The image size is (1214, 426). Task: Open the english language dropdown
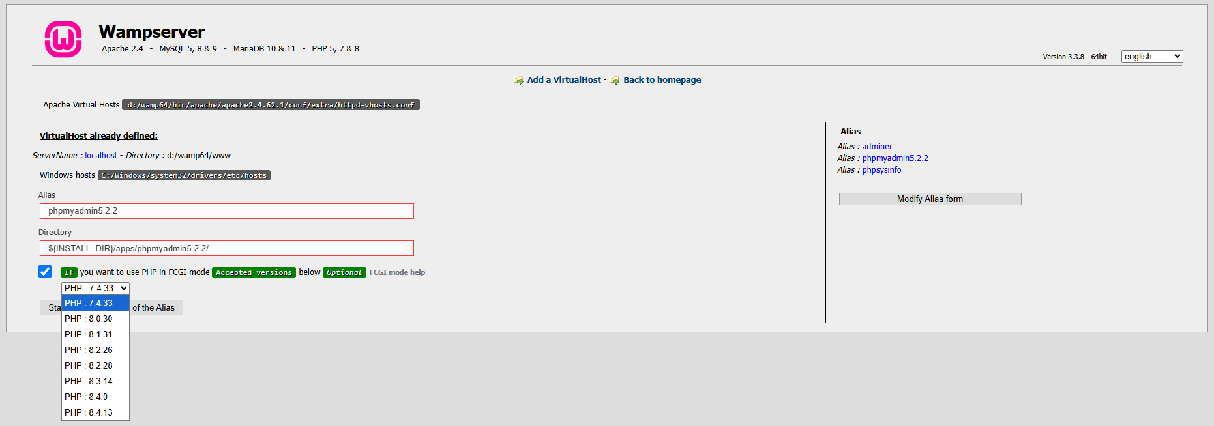point(1151,57)
